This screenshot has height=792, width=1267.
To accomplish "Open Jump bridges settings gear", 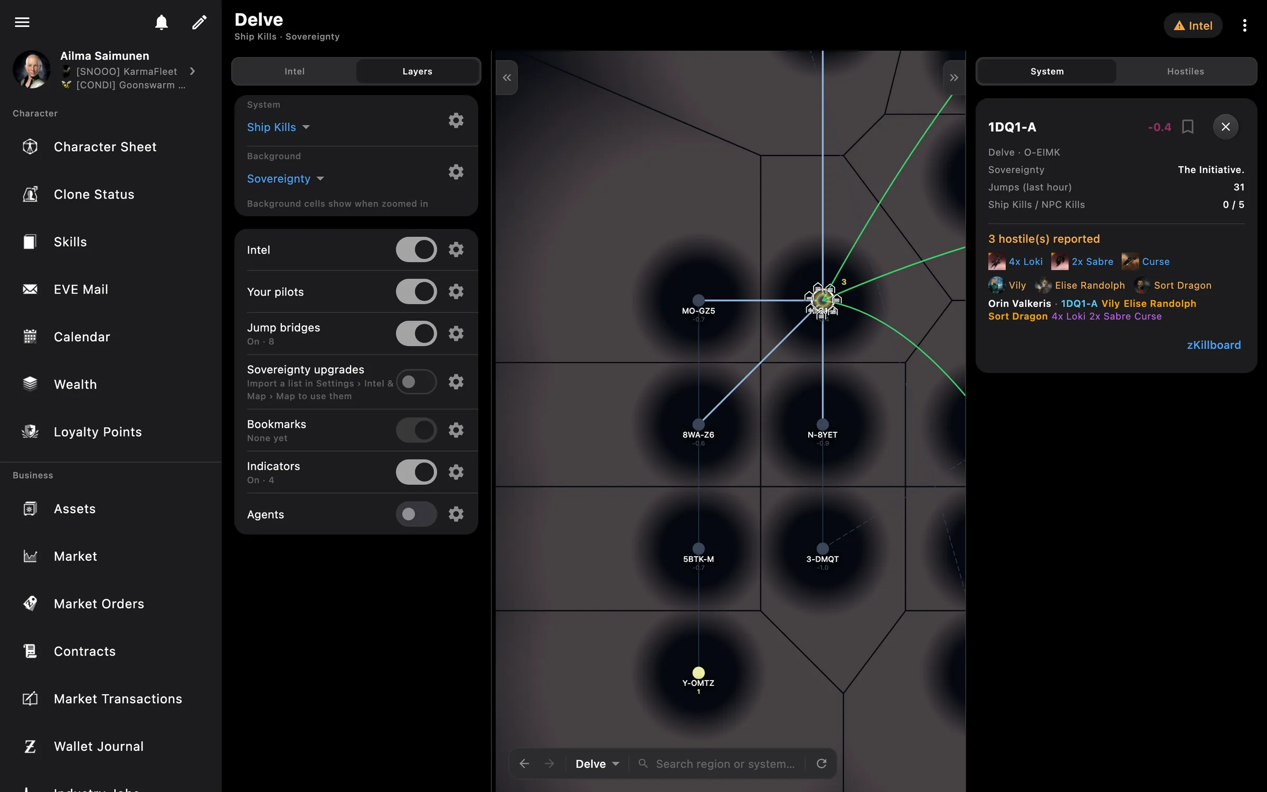I will 456,333.
